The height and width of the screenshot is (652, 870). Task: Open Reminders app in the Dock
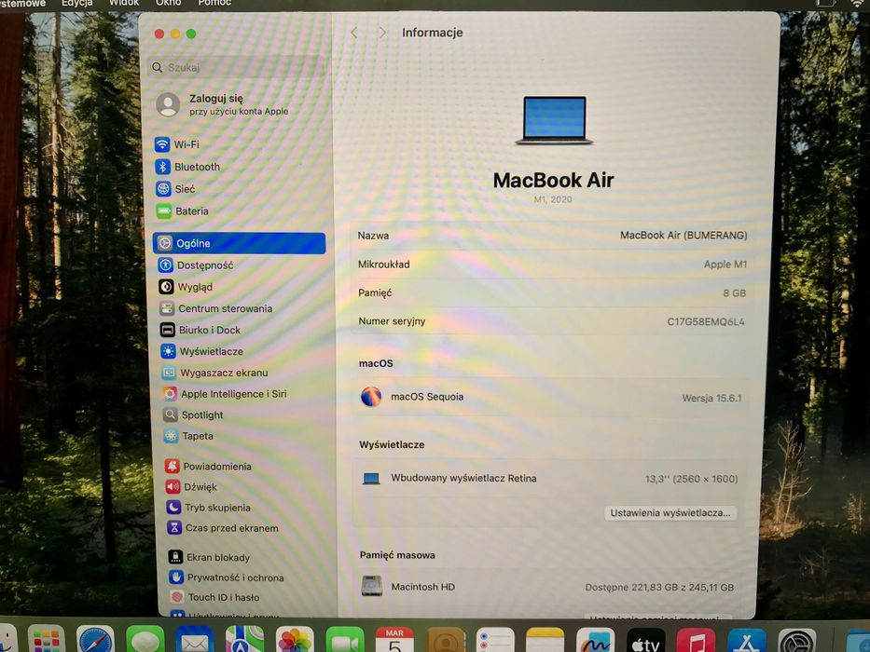tap(495, 642)
